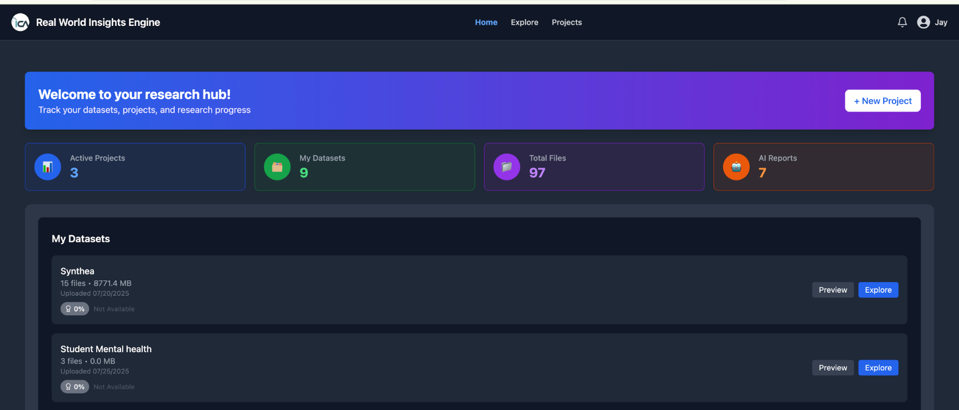Click the My Datasets section heading

point(81,239)
